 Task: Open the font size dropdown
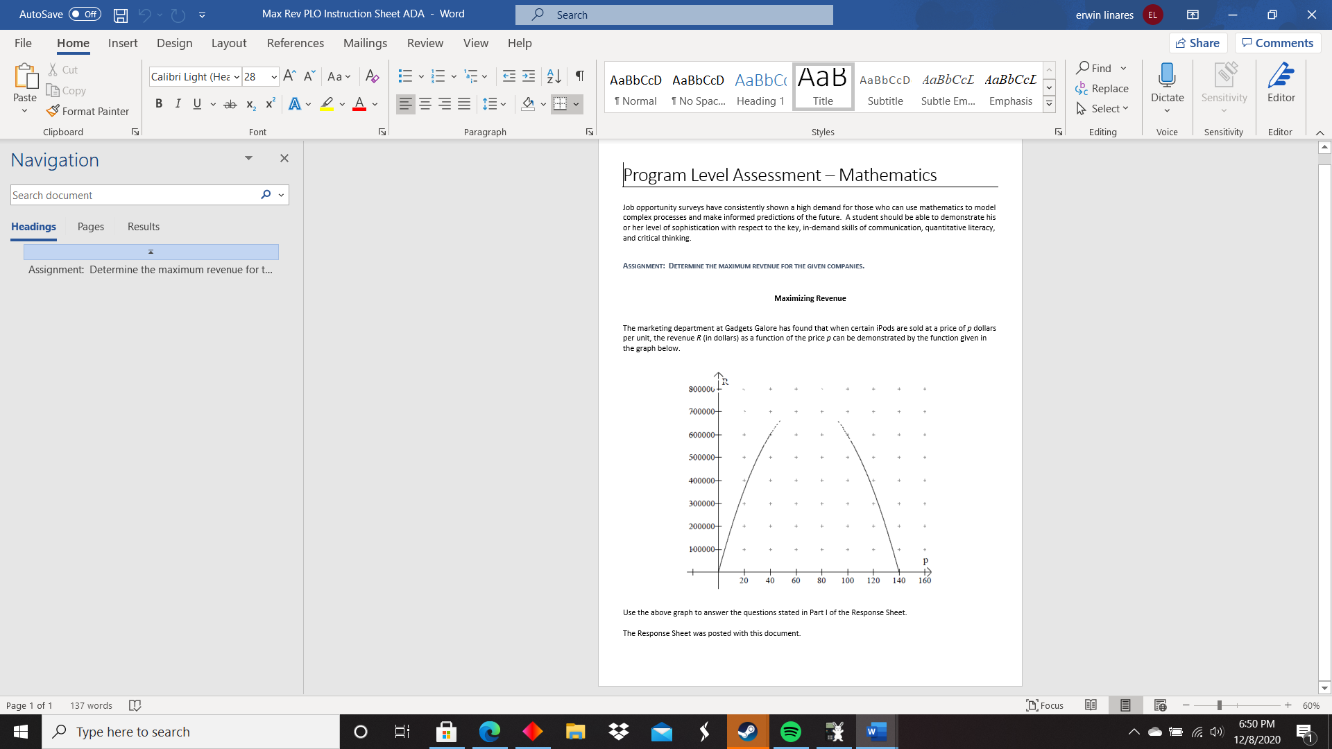click(274, 77)
